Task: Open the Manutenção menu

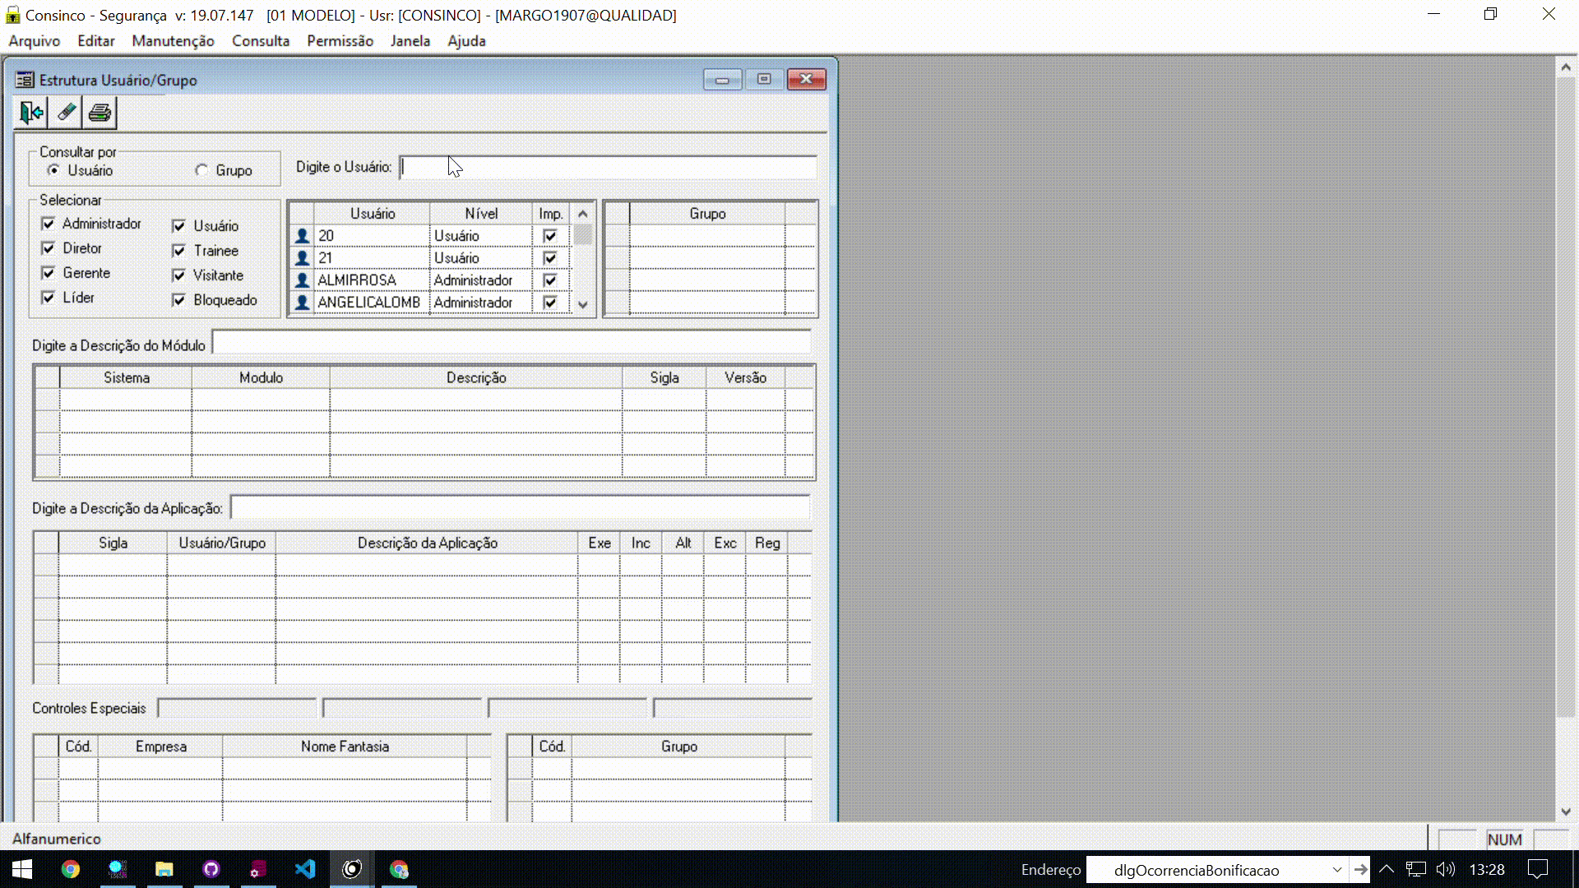Action: [173, 40]
